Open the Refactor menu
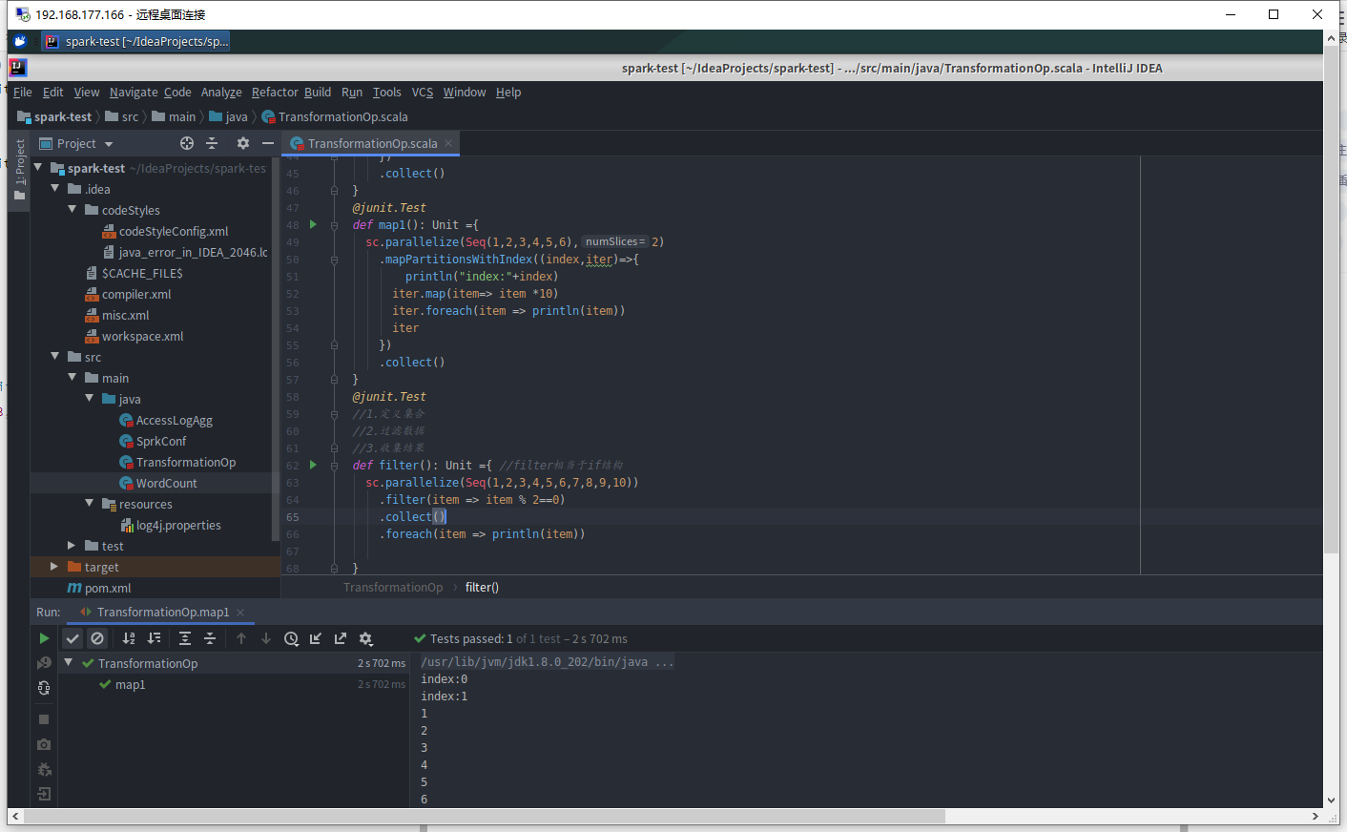 [x=275, y=93]
